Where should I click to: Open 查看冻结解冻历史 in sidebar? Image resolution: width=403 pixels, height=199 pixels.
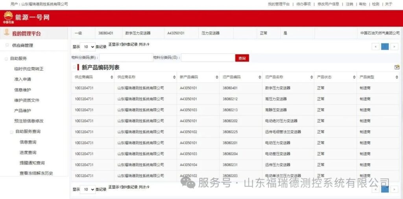tap(36, 173)
